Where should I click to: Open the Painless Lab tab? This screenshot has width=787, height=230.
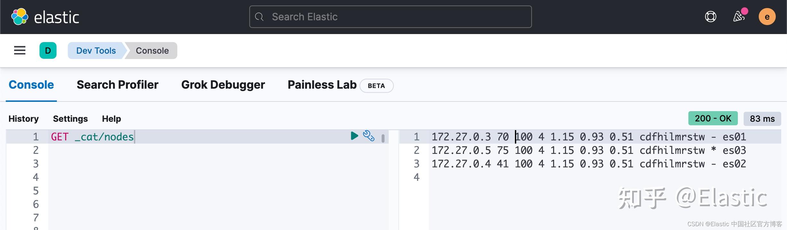322,85
